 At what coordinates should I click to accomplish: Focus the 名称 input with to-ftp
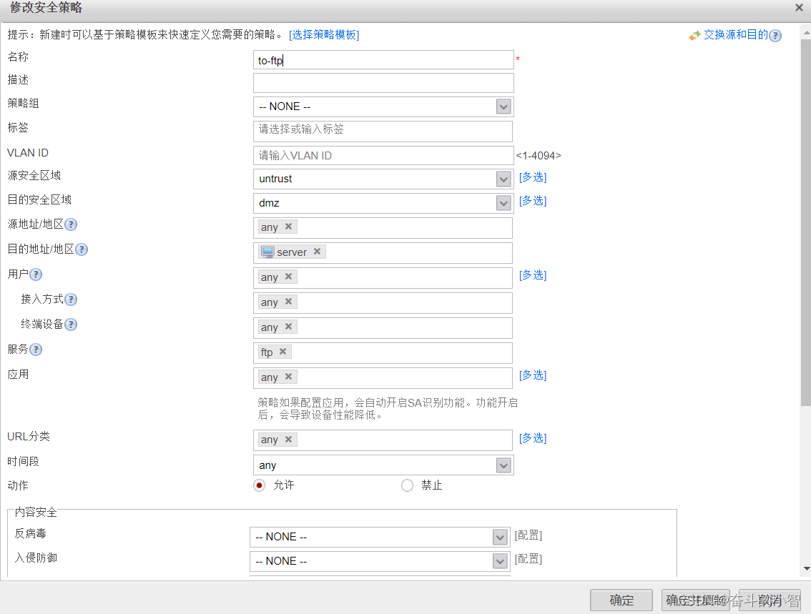[x=383, y=60]
